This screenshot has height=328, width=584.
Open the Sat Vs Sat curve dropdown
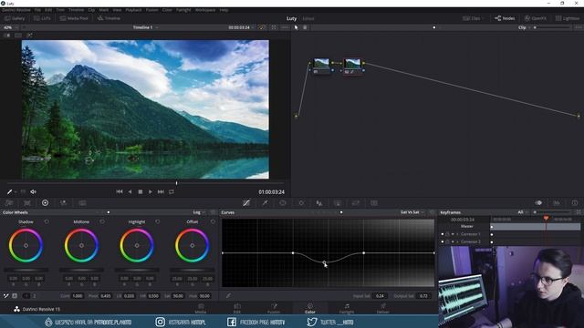(412, 212)
